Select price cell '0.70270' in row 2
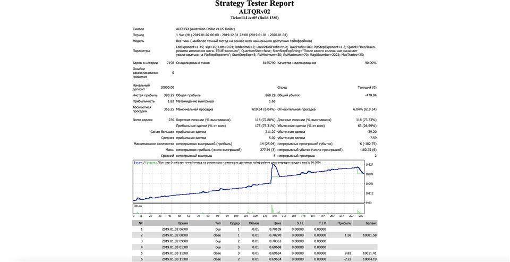Image resolution: width=510 pixels, height=262 pixels. 276,235
